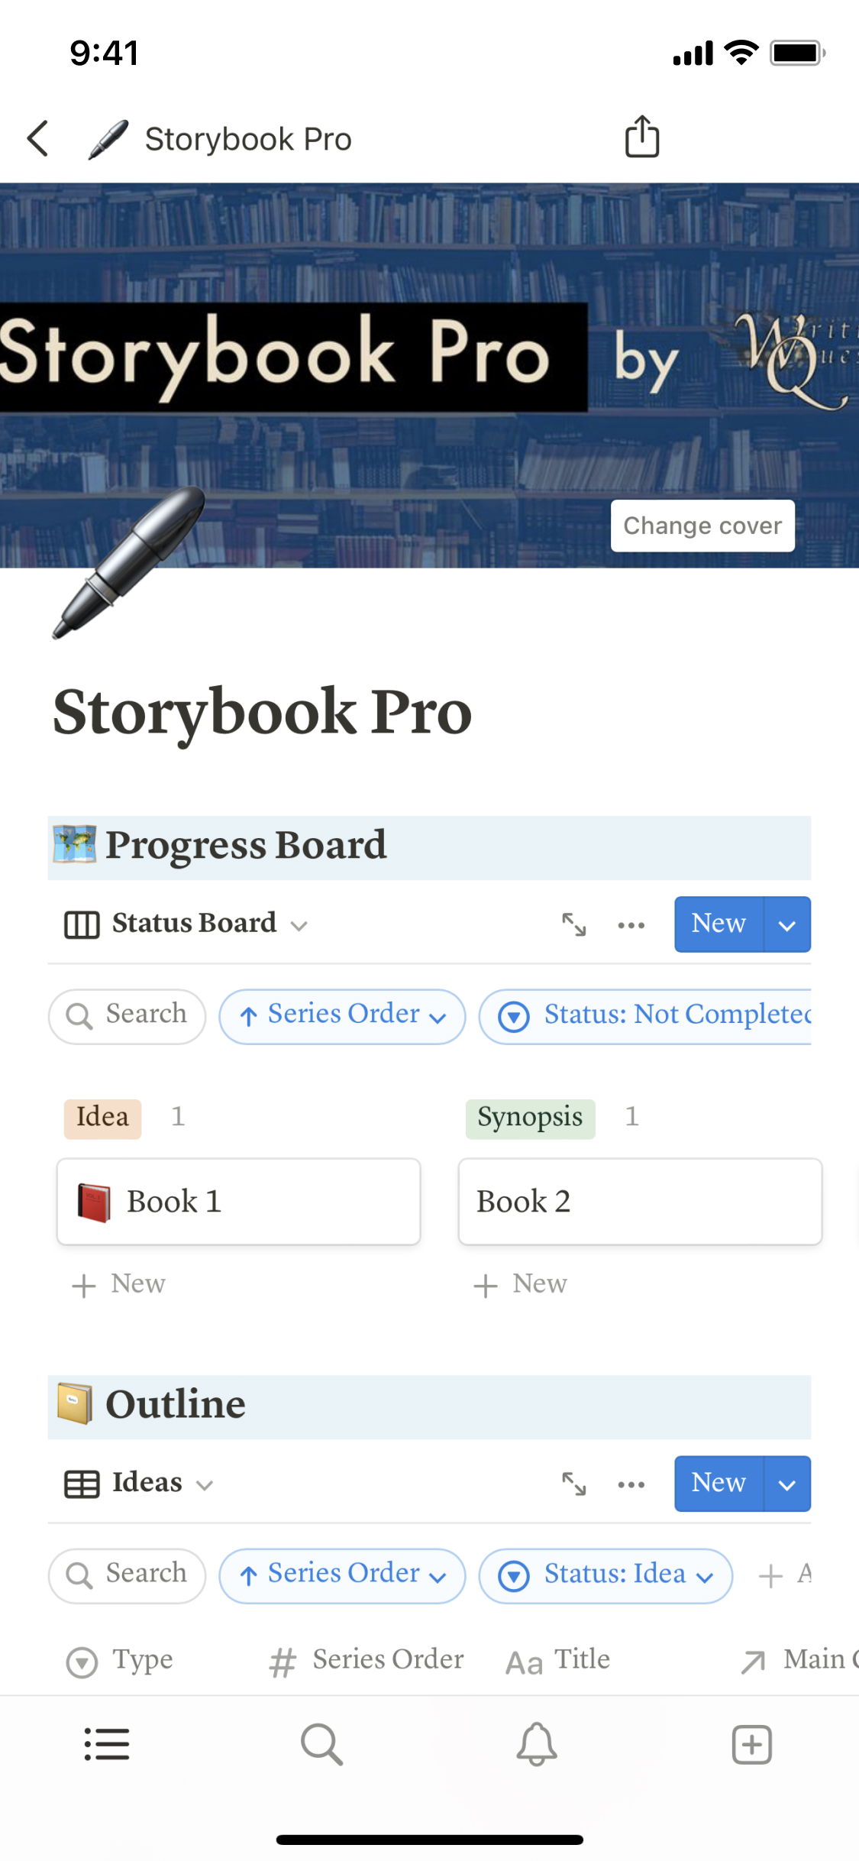Add new card under Synopsis column
This screenshot has height=1861, width=859.
(x=522, y=1284)
